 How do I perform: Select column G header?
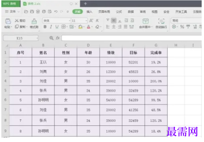[x=156, y=45]
